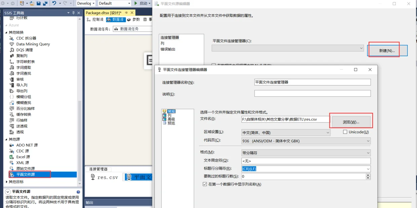Screen dimensions: 417x208
Task: Toggle the Unicode checkbox
Action: (345, 132)
